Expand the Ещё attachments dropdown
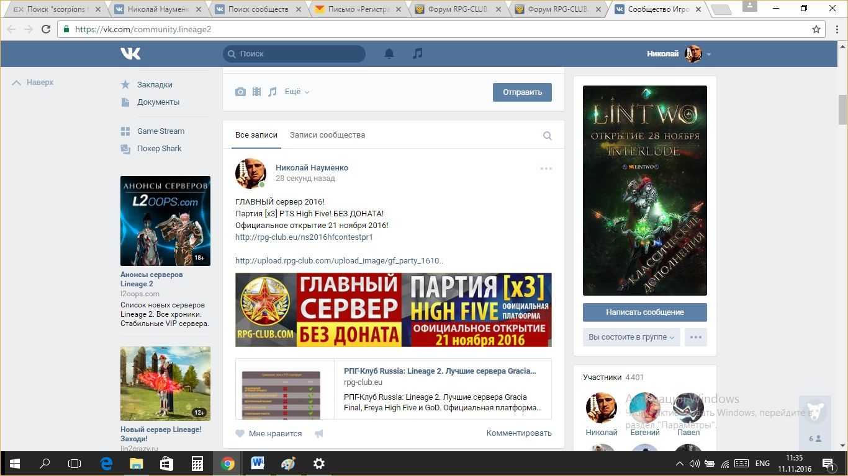This screenshot has width=848, height=476. coord(297,92)
